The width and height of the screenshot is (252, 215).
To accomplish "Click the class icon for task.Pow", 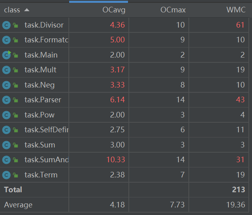I will point(6,115).
